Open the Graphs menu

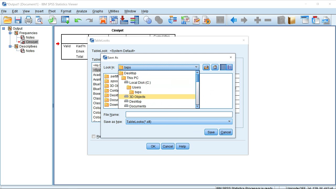(98, 11)
